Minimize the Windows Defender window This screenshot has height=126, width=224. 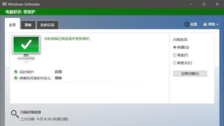(191, 4)
